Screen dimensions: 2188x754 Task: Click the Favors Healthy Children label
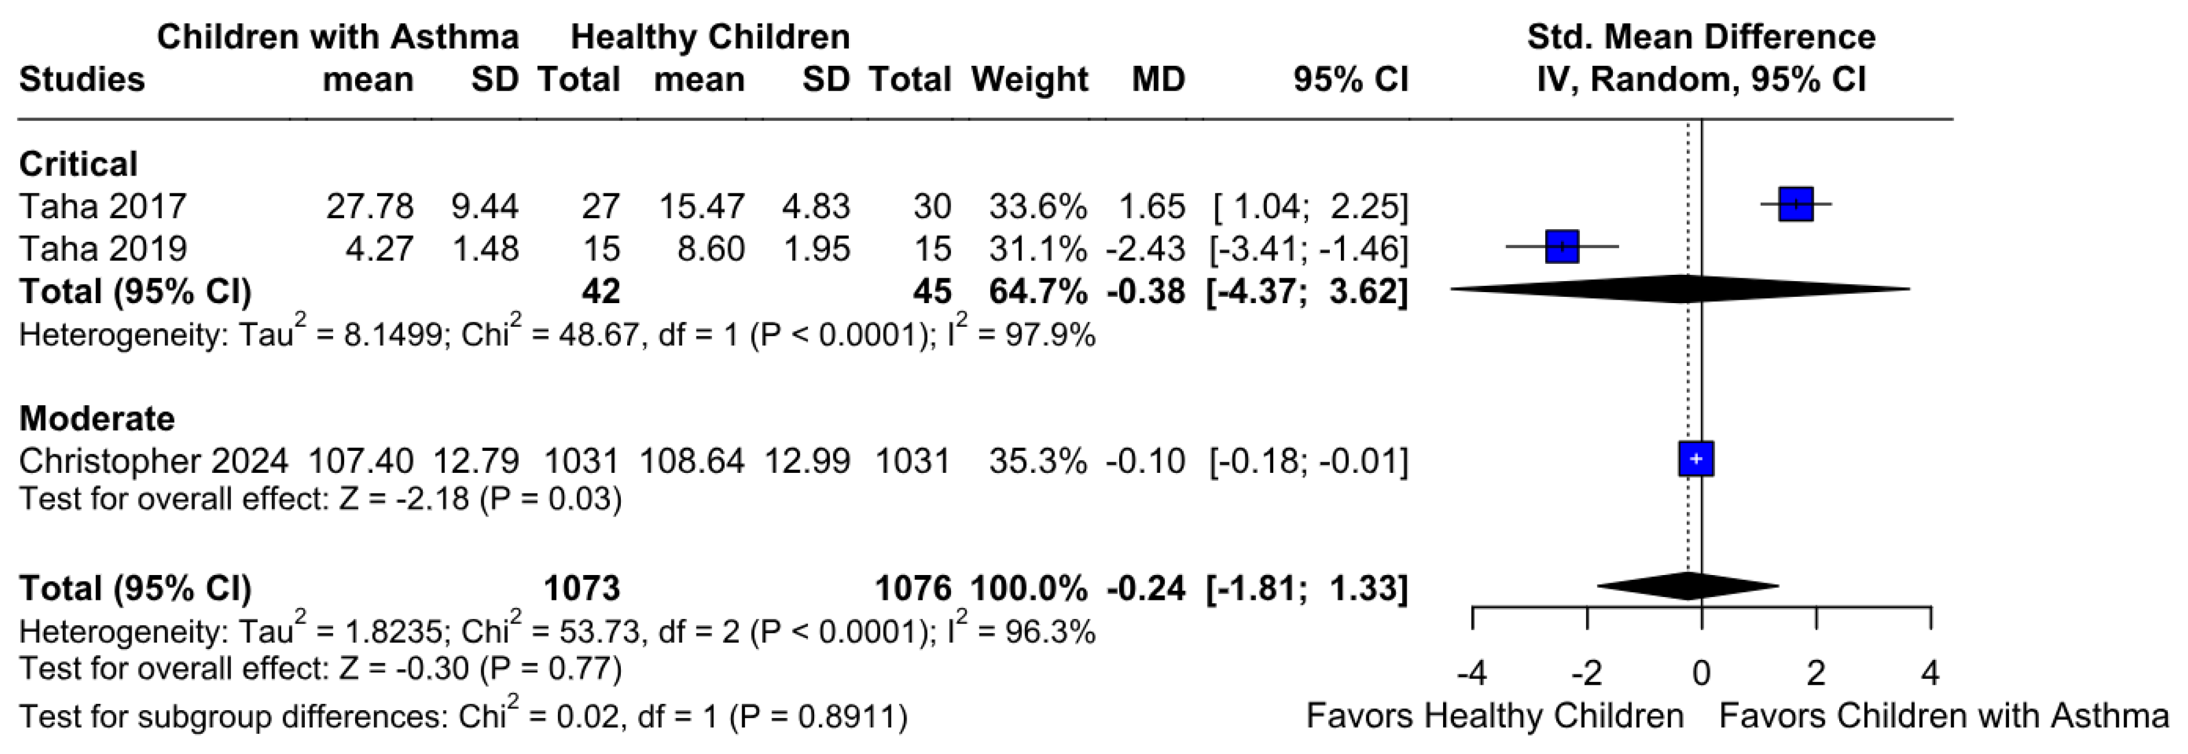[1495, 716]
